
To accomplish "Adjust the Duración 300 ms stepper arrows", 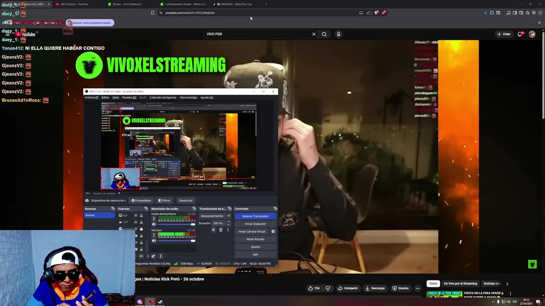I will click(x=228, y=223).
